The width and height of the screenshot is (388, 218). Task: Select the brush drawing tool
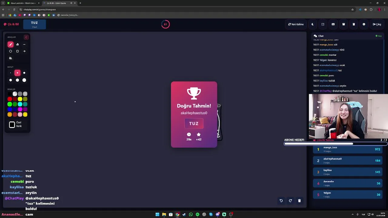[11, 45]
